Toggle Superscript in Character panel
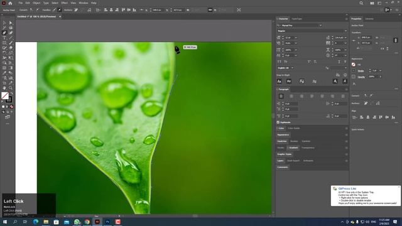The width and height of the screenshot is (402, 226). pyautogui.click(x=309, y=62)
